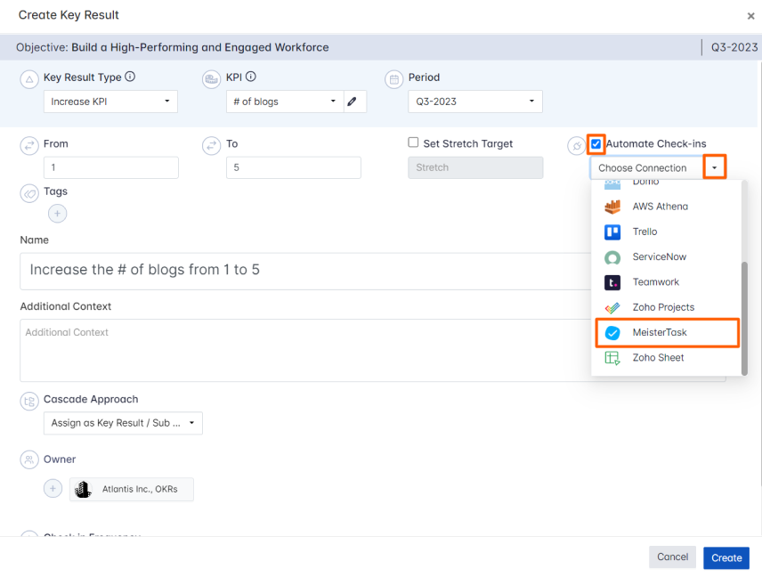Click the Owner people icon

coord(29,459)
